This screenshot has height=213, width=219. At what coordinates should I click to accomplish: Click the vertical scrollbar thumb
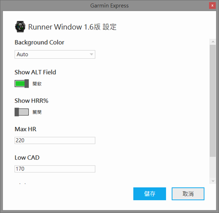click(213, 101)
